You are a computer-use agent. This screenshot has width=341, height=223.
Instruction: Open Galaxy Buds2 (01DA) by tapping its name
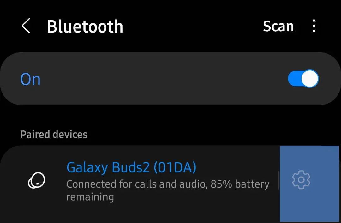132,168
